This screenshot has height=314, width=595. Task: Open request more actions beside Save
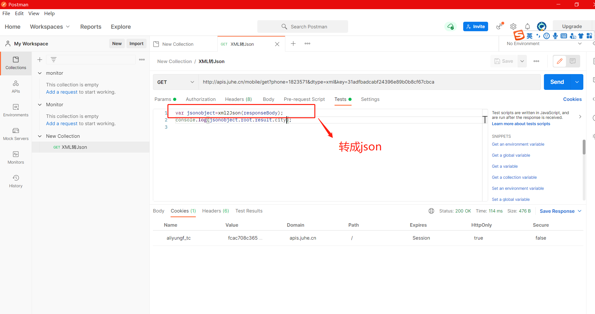pyautogui.click(x=536, y=61)
